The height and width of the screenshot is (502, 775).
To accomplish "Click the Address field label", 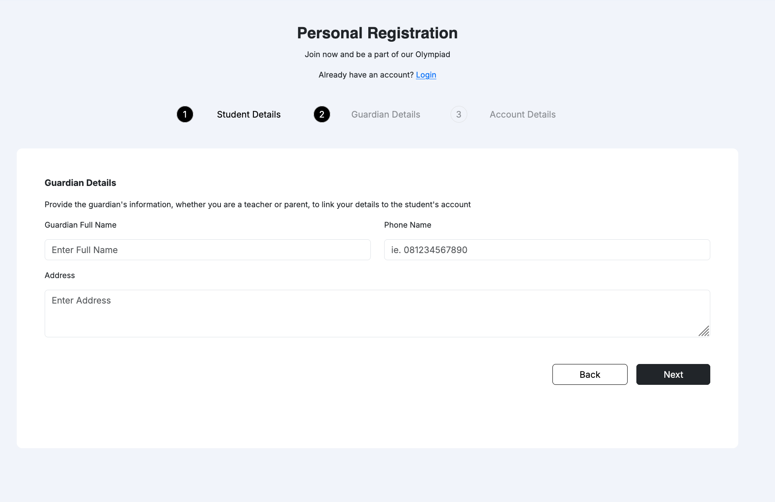I will pyautogui.click(x=60, y=276).
